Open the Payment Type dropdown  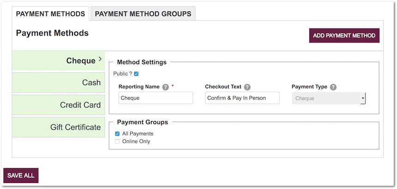329,98
